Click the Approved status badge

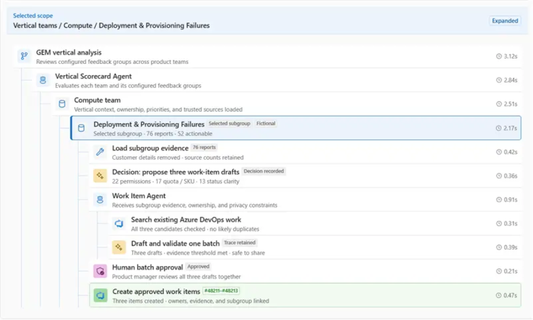point(198,266)
